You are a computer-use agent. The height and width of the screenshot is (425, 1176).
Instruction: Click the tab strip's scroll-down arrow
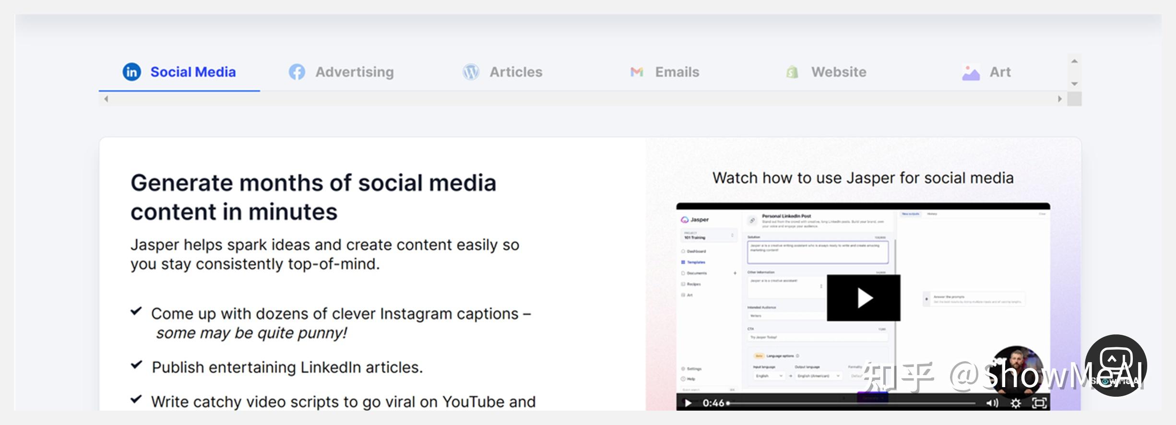pos(1075,84)
